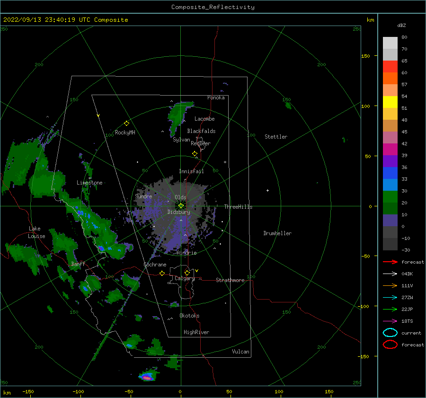Select the Sundre label
The image size is (426, 398).
(x=143, y=196)
